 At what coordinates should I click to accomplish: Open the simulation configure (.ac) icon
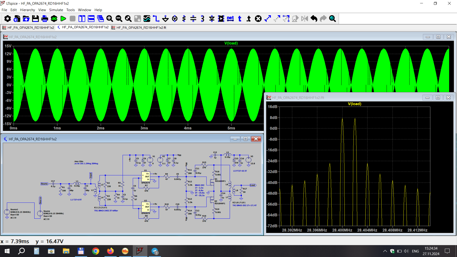point(54,19)
